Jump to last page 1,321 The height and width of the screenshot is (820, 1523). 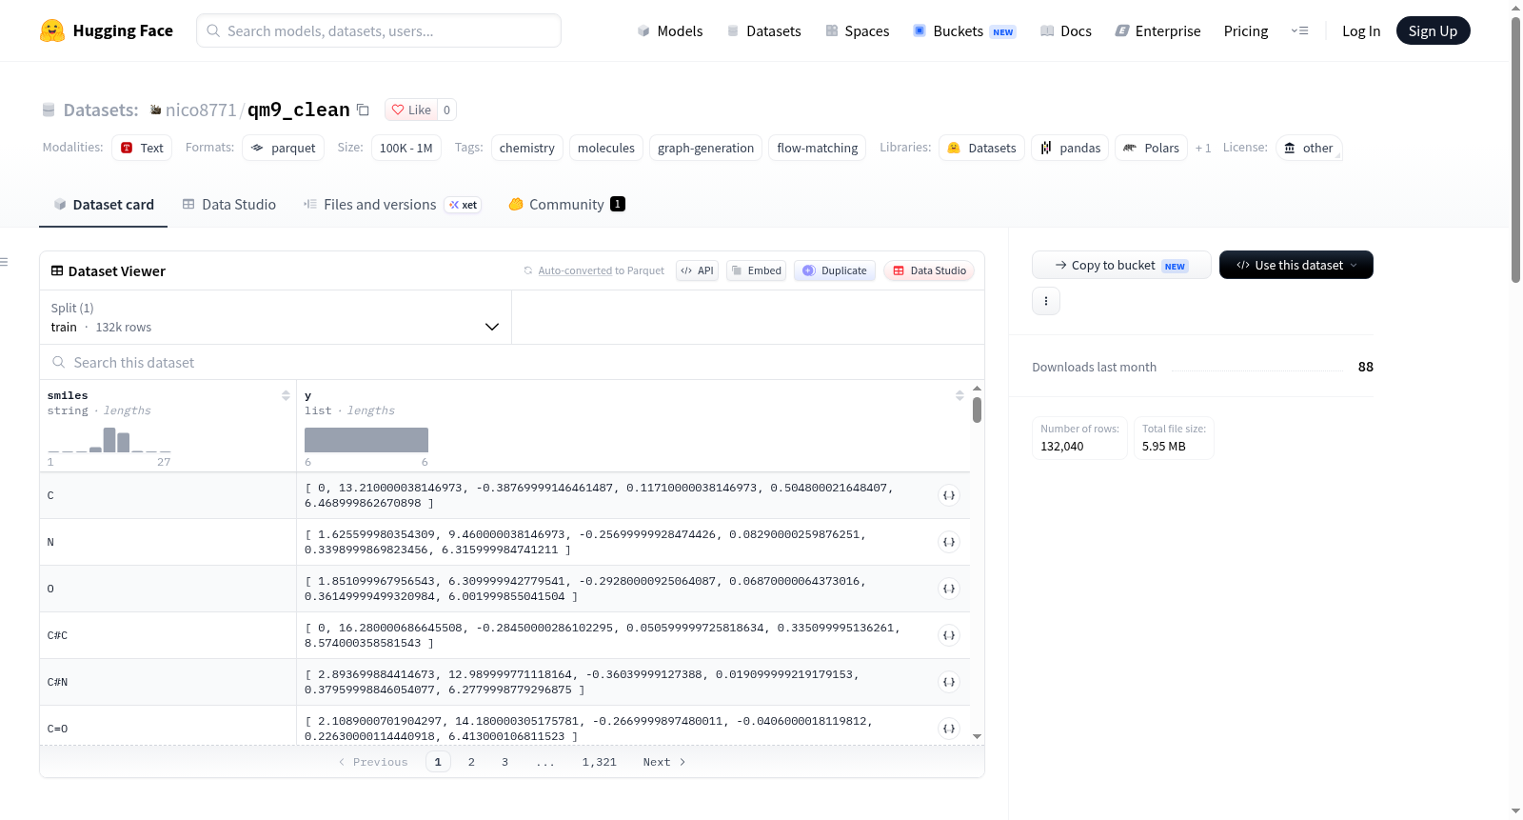pos(600,762)
